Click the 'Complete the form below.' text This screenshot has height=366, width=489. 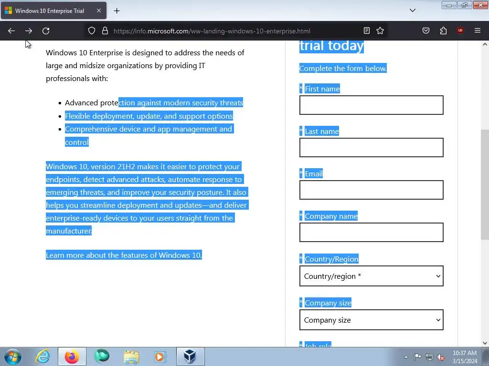[343, 68]
